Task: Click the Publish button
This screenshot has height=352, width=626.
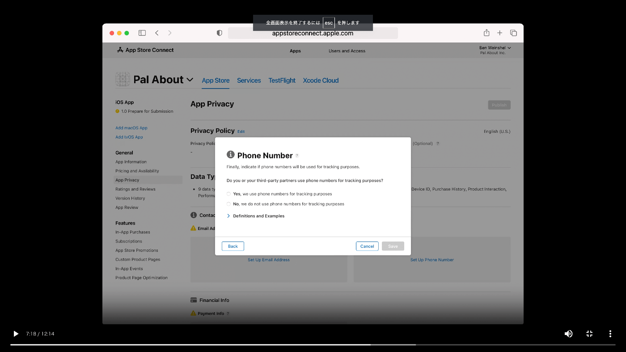Action: coord(499,105)
